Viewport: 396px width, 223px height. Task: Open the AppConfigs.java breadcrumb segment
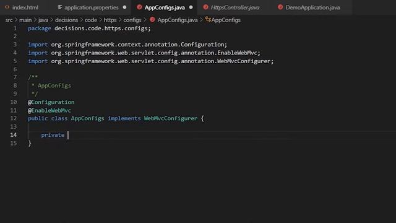point(178,20)
